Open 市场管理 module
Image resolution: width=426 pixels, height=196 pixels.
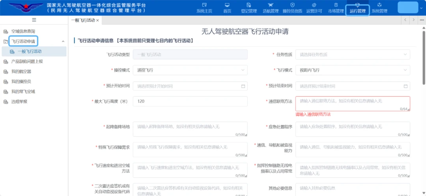coord(336,8)
